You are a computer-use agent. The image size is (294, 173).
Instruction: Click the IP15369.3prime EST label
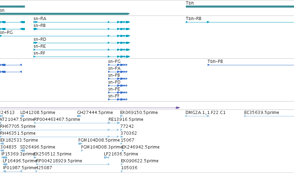tap(18, 154)
